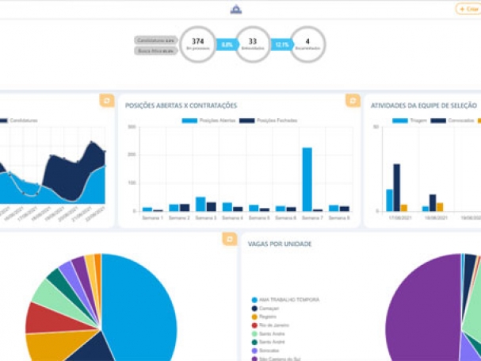Image resolution: width=481 pixels, height=361 pixels.
Task: Click the 33 Entrevistados funnel circle
Action: click(x=252, y=44)
